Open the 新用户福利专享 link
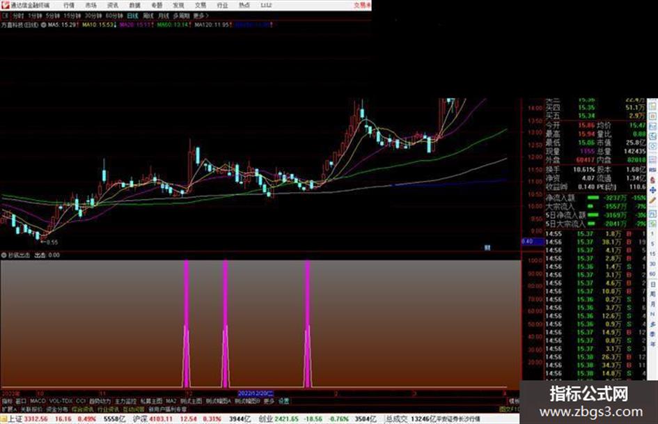Screen dimensions: 658x424 167,409
